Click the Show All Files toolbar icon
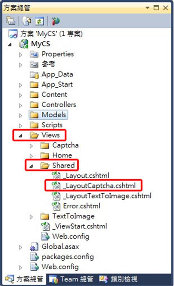The width and height of the screenshot is (174, 286). (27, 21)
